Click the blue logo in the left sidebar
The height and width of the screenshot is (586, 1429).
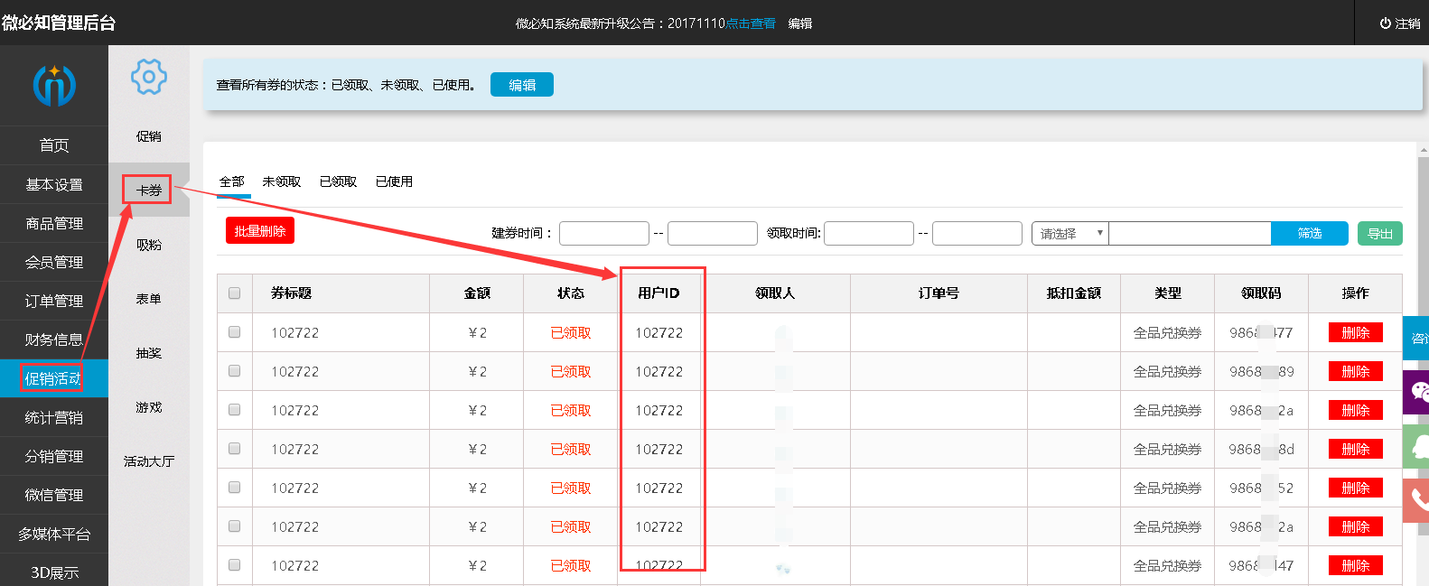point(54,86)
